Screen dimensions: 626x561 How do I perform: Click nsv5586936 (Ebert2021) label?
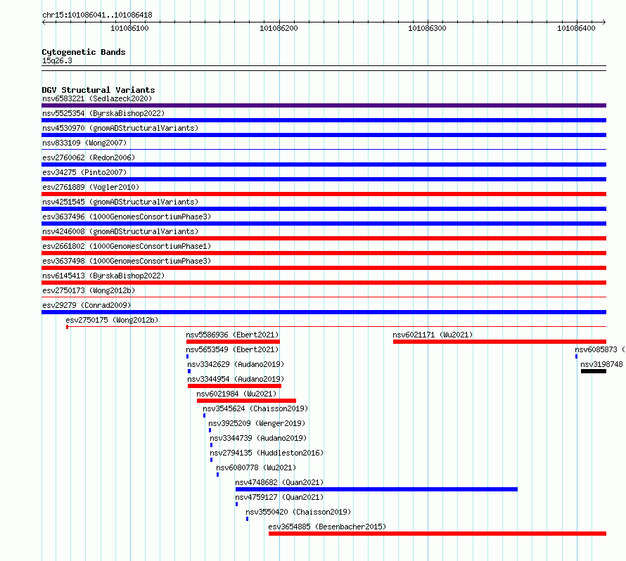[x=232, y=335]
